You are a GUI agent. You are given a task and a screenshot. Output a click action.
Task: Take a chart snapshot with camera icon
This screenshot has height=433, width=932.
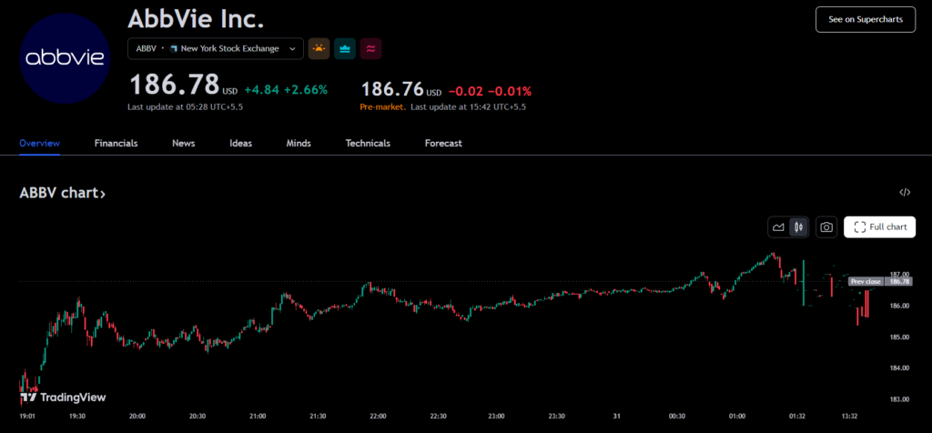click(x=826, y=227)
